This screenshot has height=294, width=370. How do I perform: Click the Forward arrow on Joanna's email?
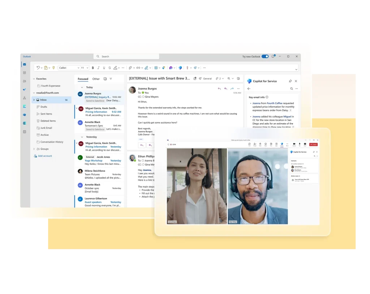coord(232,88)
